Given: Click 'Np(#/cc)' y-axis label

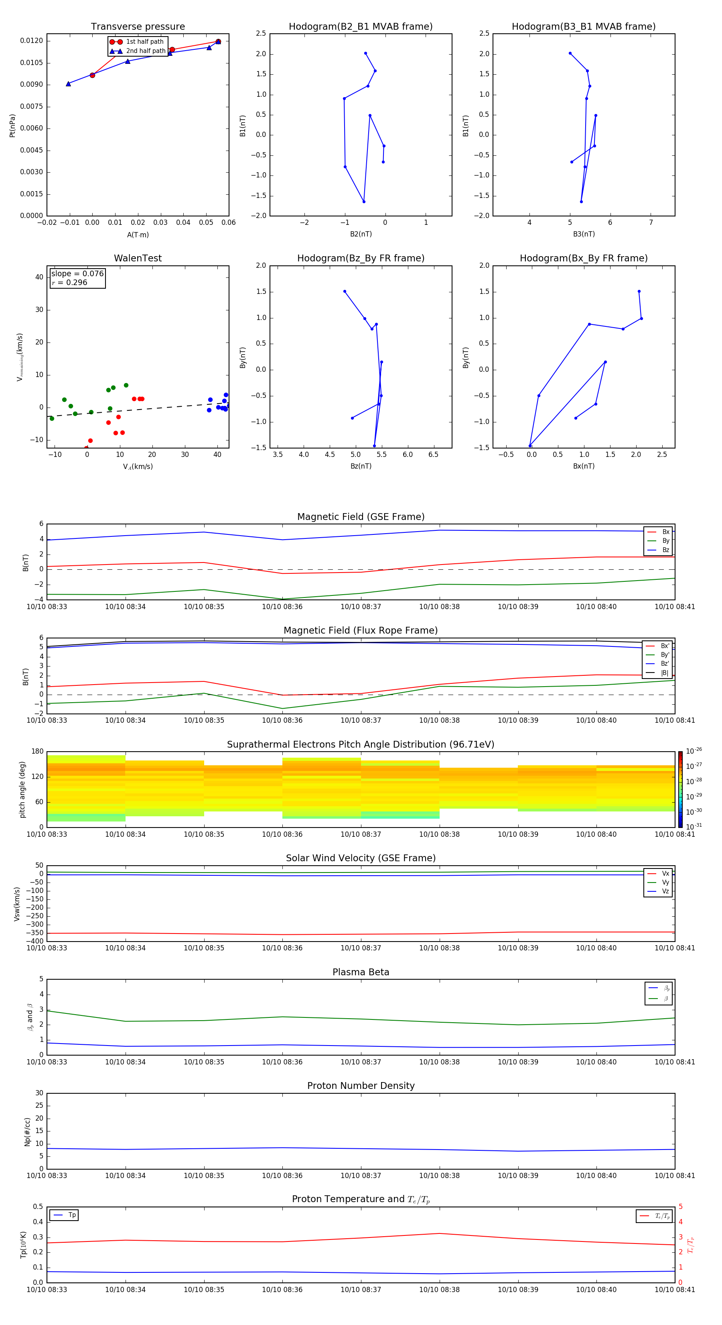Looking at the screenshot, I should click(x=27, y=1131).
